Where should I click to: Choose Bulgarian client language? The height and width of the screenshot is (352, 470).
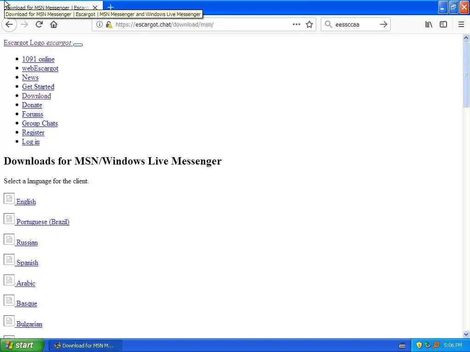click(x=29, y=324)
